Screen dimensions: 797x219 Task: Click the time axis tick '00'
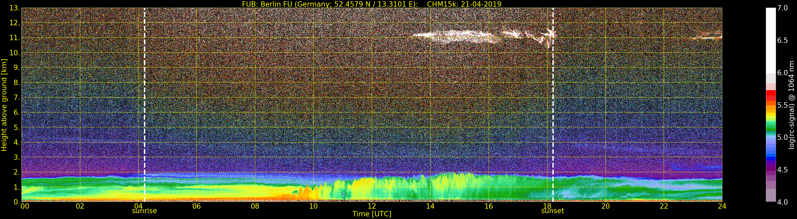(x=25, y=206)
